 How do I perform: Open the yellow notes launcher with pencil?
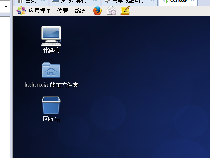125,10
